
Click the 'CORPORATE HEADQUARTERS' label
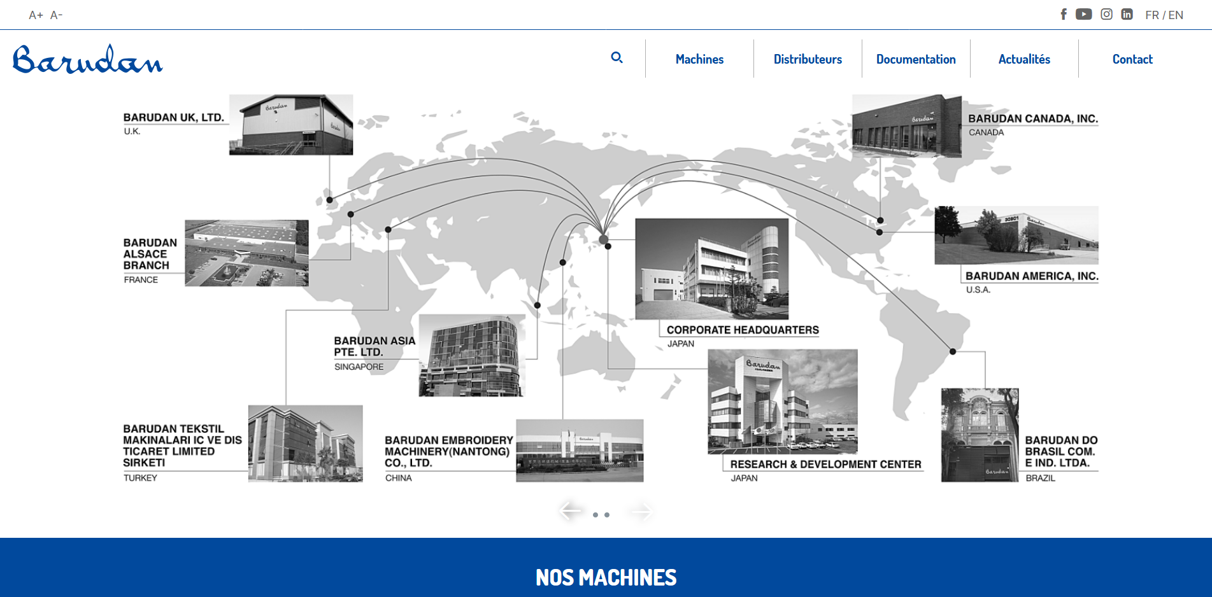(743, 330)
